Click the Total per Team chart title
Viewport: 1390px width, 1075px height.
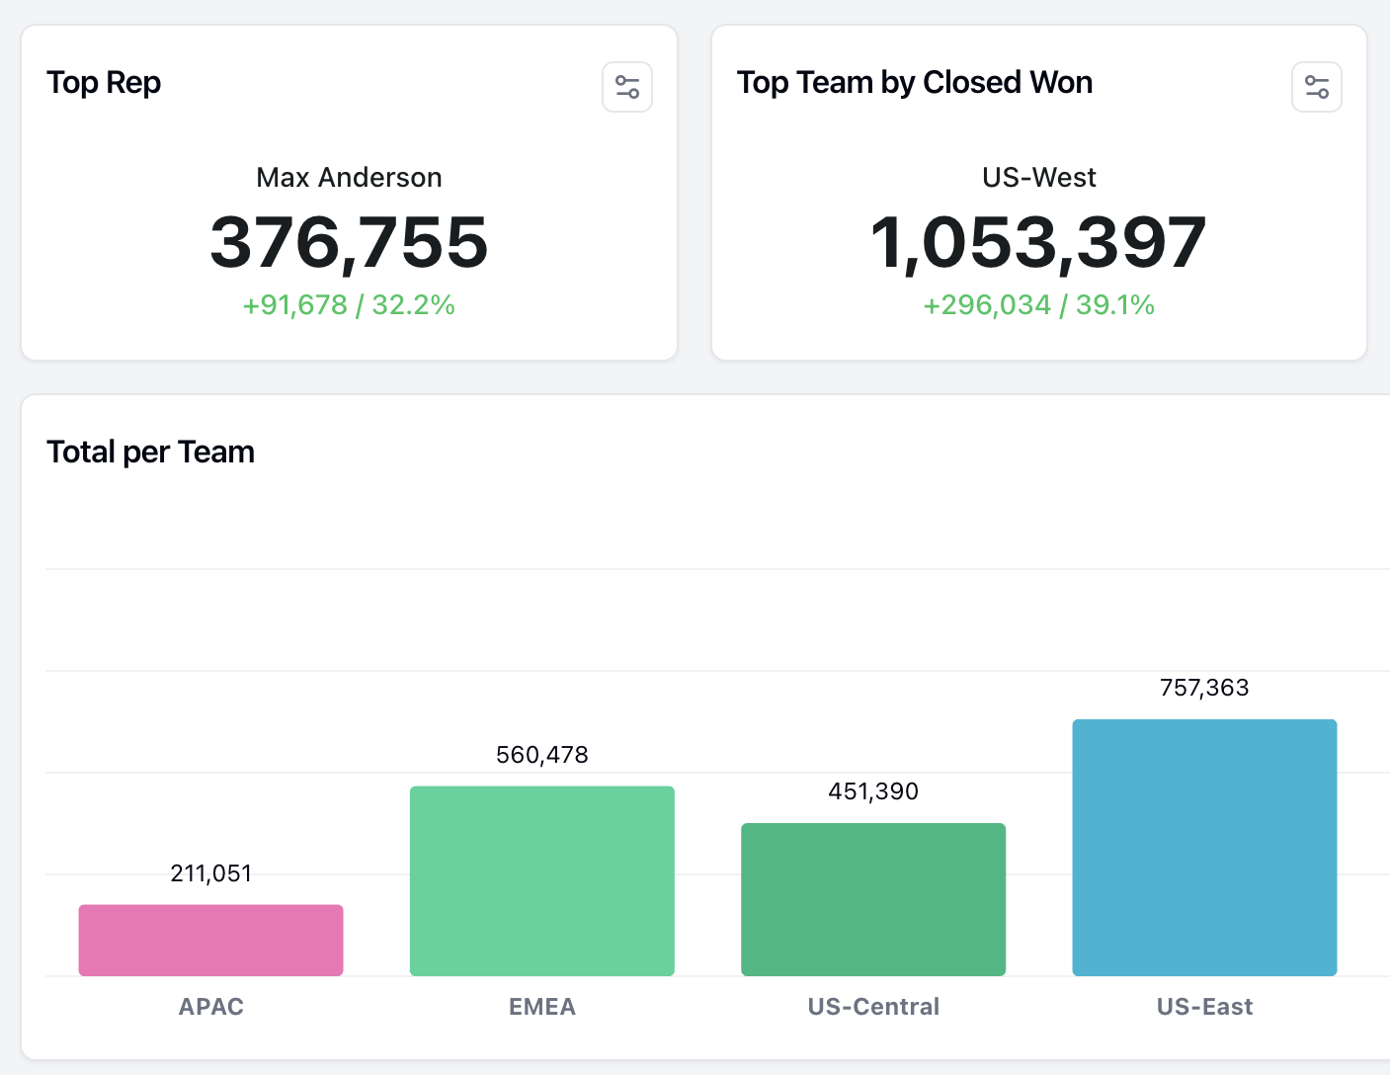coord(150,452)
